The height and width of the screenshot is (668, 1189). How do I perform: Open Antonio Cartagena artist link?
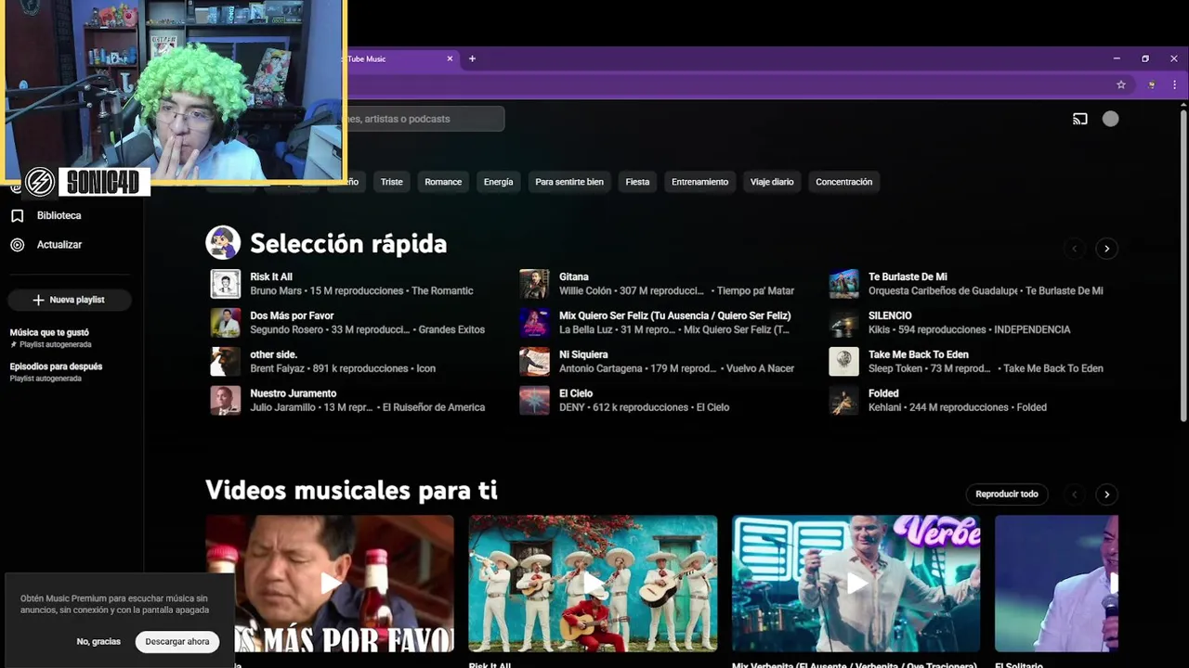coord(601,368)
